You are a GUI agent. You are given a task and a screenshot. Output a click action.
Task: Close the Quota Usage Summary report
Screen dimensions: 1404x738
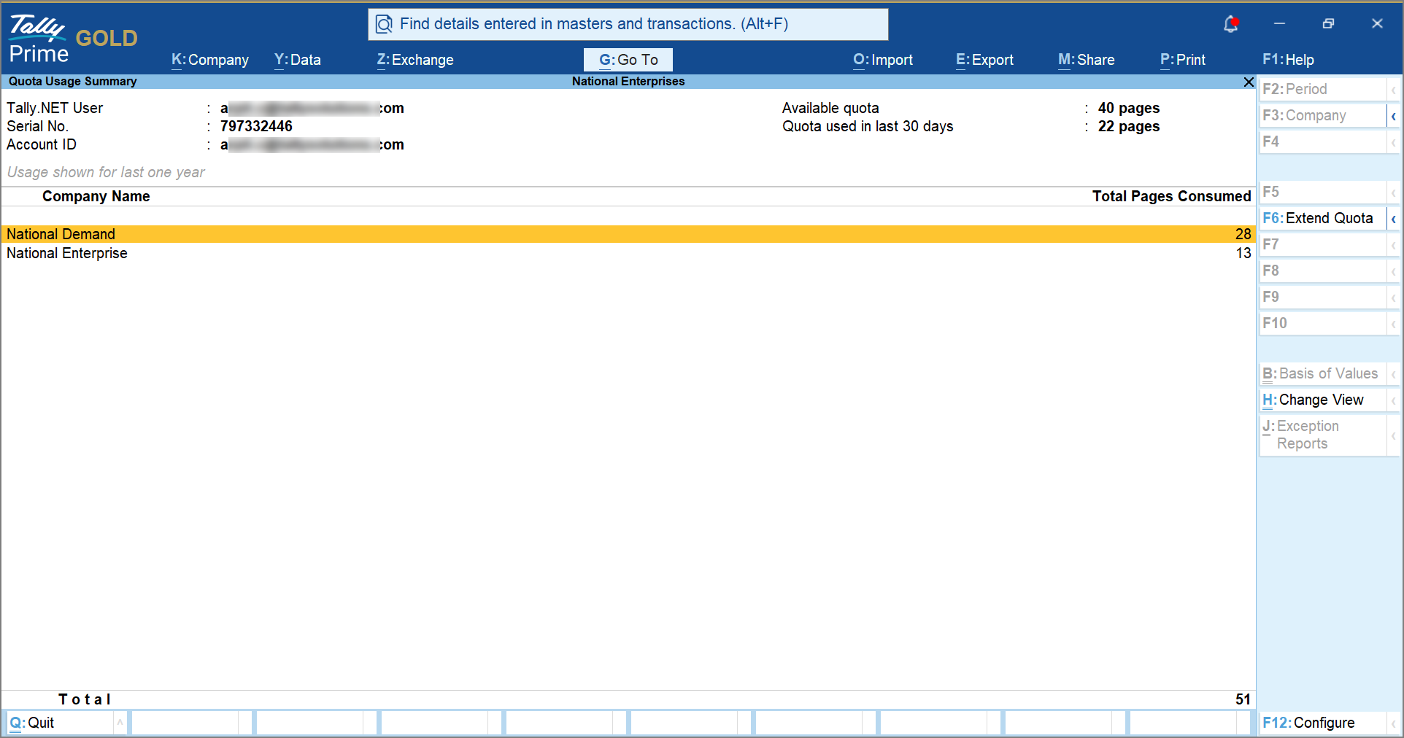(x=1249, y=82)
